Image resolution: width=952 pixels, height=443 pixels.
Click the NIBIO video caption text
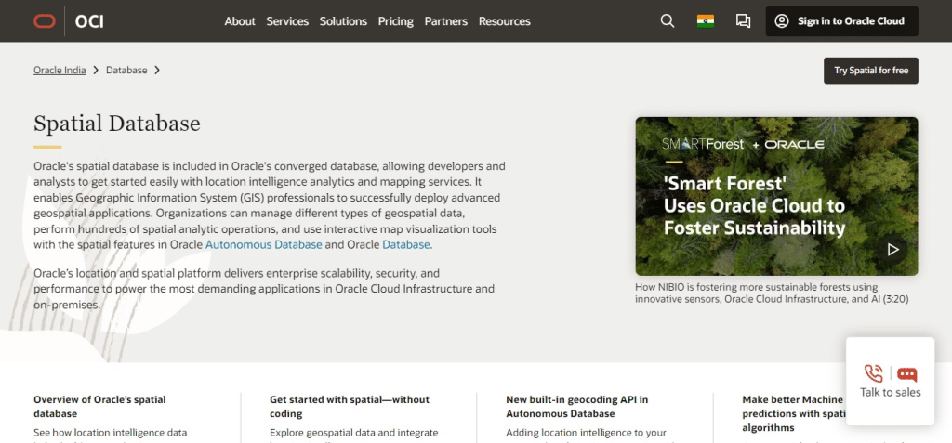tap(772, 293)
